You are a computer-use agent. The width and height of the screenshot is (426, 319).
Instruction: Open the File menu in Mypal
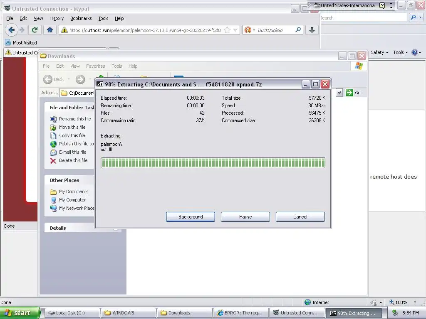(x=10, y=18)
